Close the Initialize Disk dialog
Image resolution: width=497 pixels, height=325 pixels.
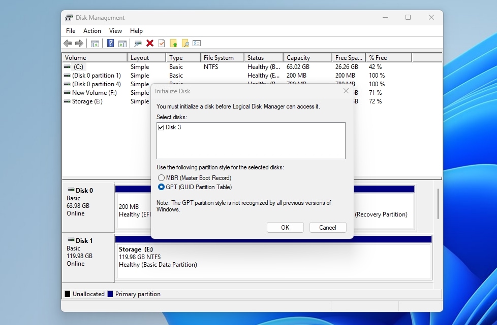click(x=346, y=91)
